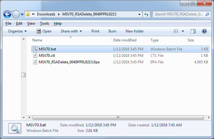This screenshot has height=139, width=214.
Task: Open the Organize dropdown menu
Action: tap(17, 31)
